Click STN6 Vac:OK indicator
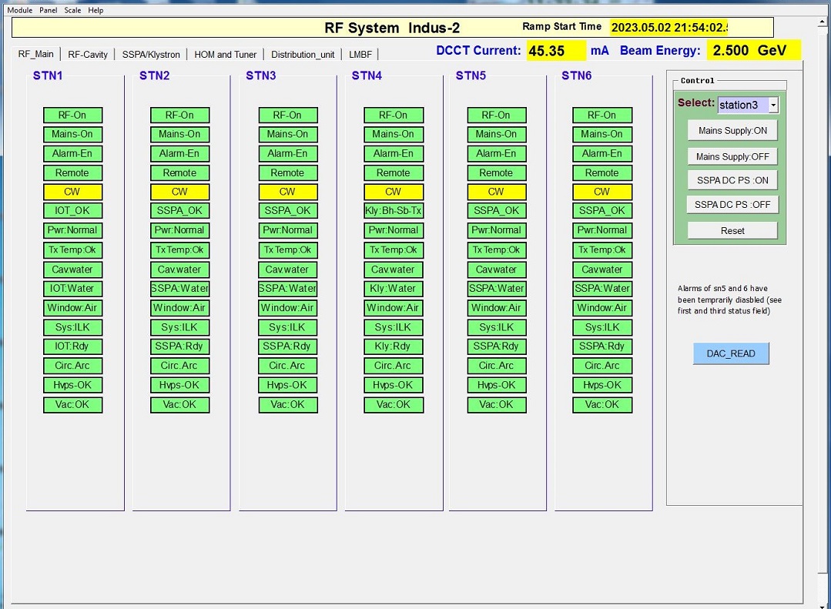 point(602,404)
